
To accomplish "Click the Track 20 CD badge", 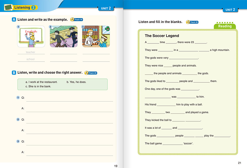I will click(91, 73).
